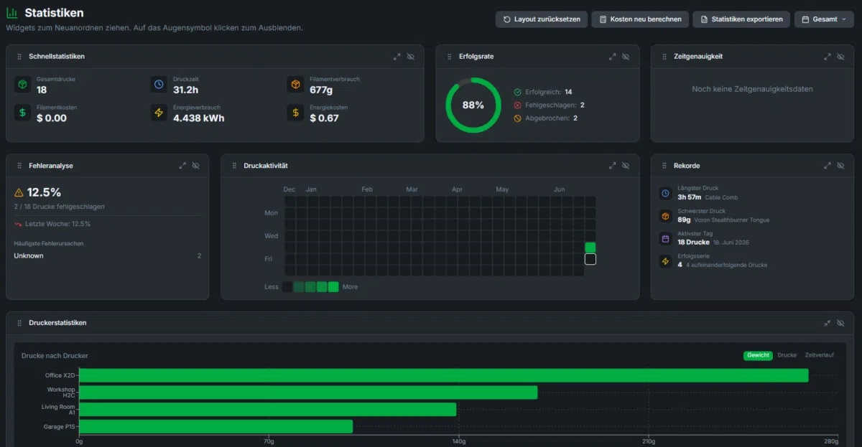Click the 4.438 kWh energy value
862x447 pixels.
198,118
